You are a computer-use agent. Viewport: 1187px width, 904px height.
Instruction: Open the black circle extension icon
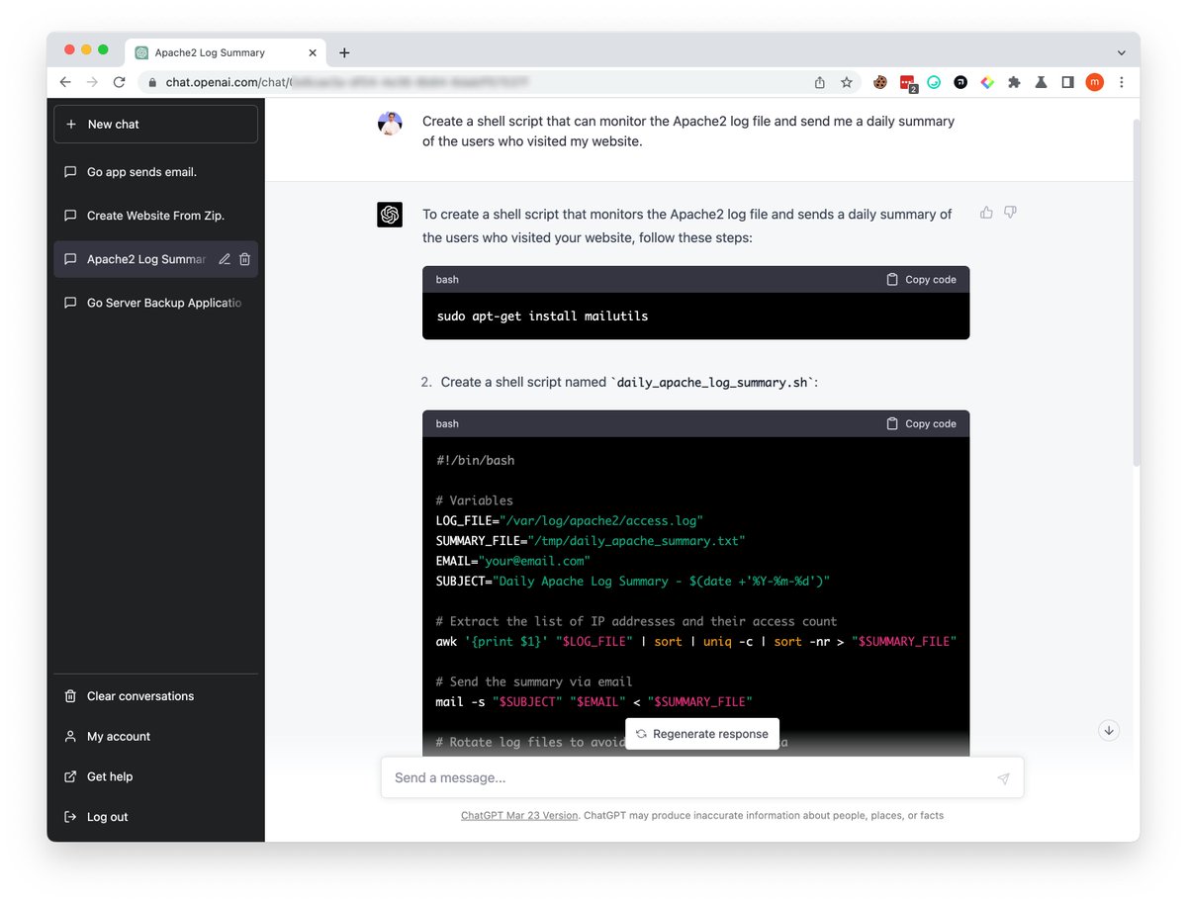960,83
